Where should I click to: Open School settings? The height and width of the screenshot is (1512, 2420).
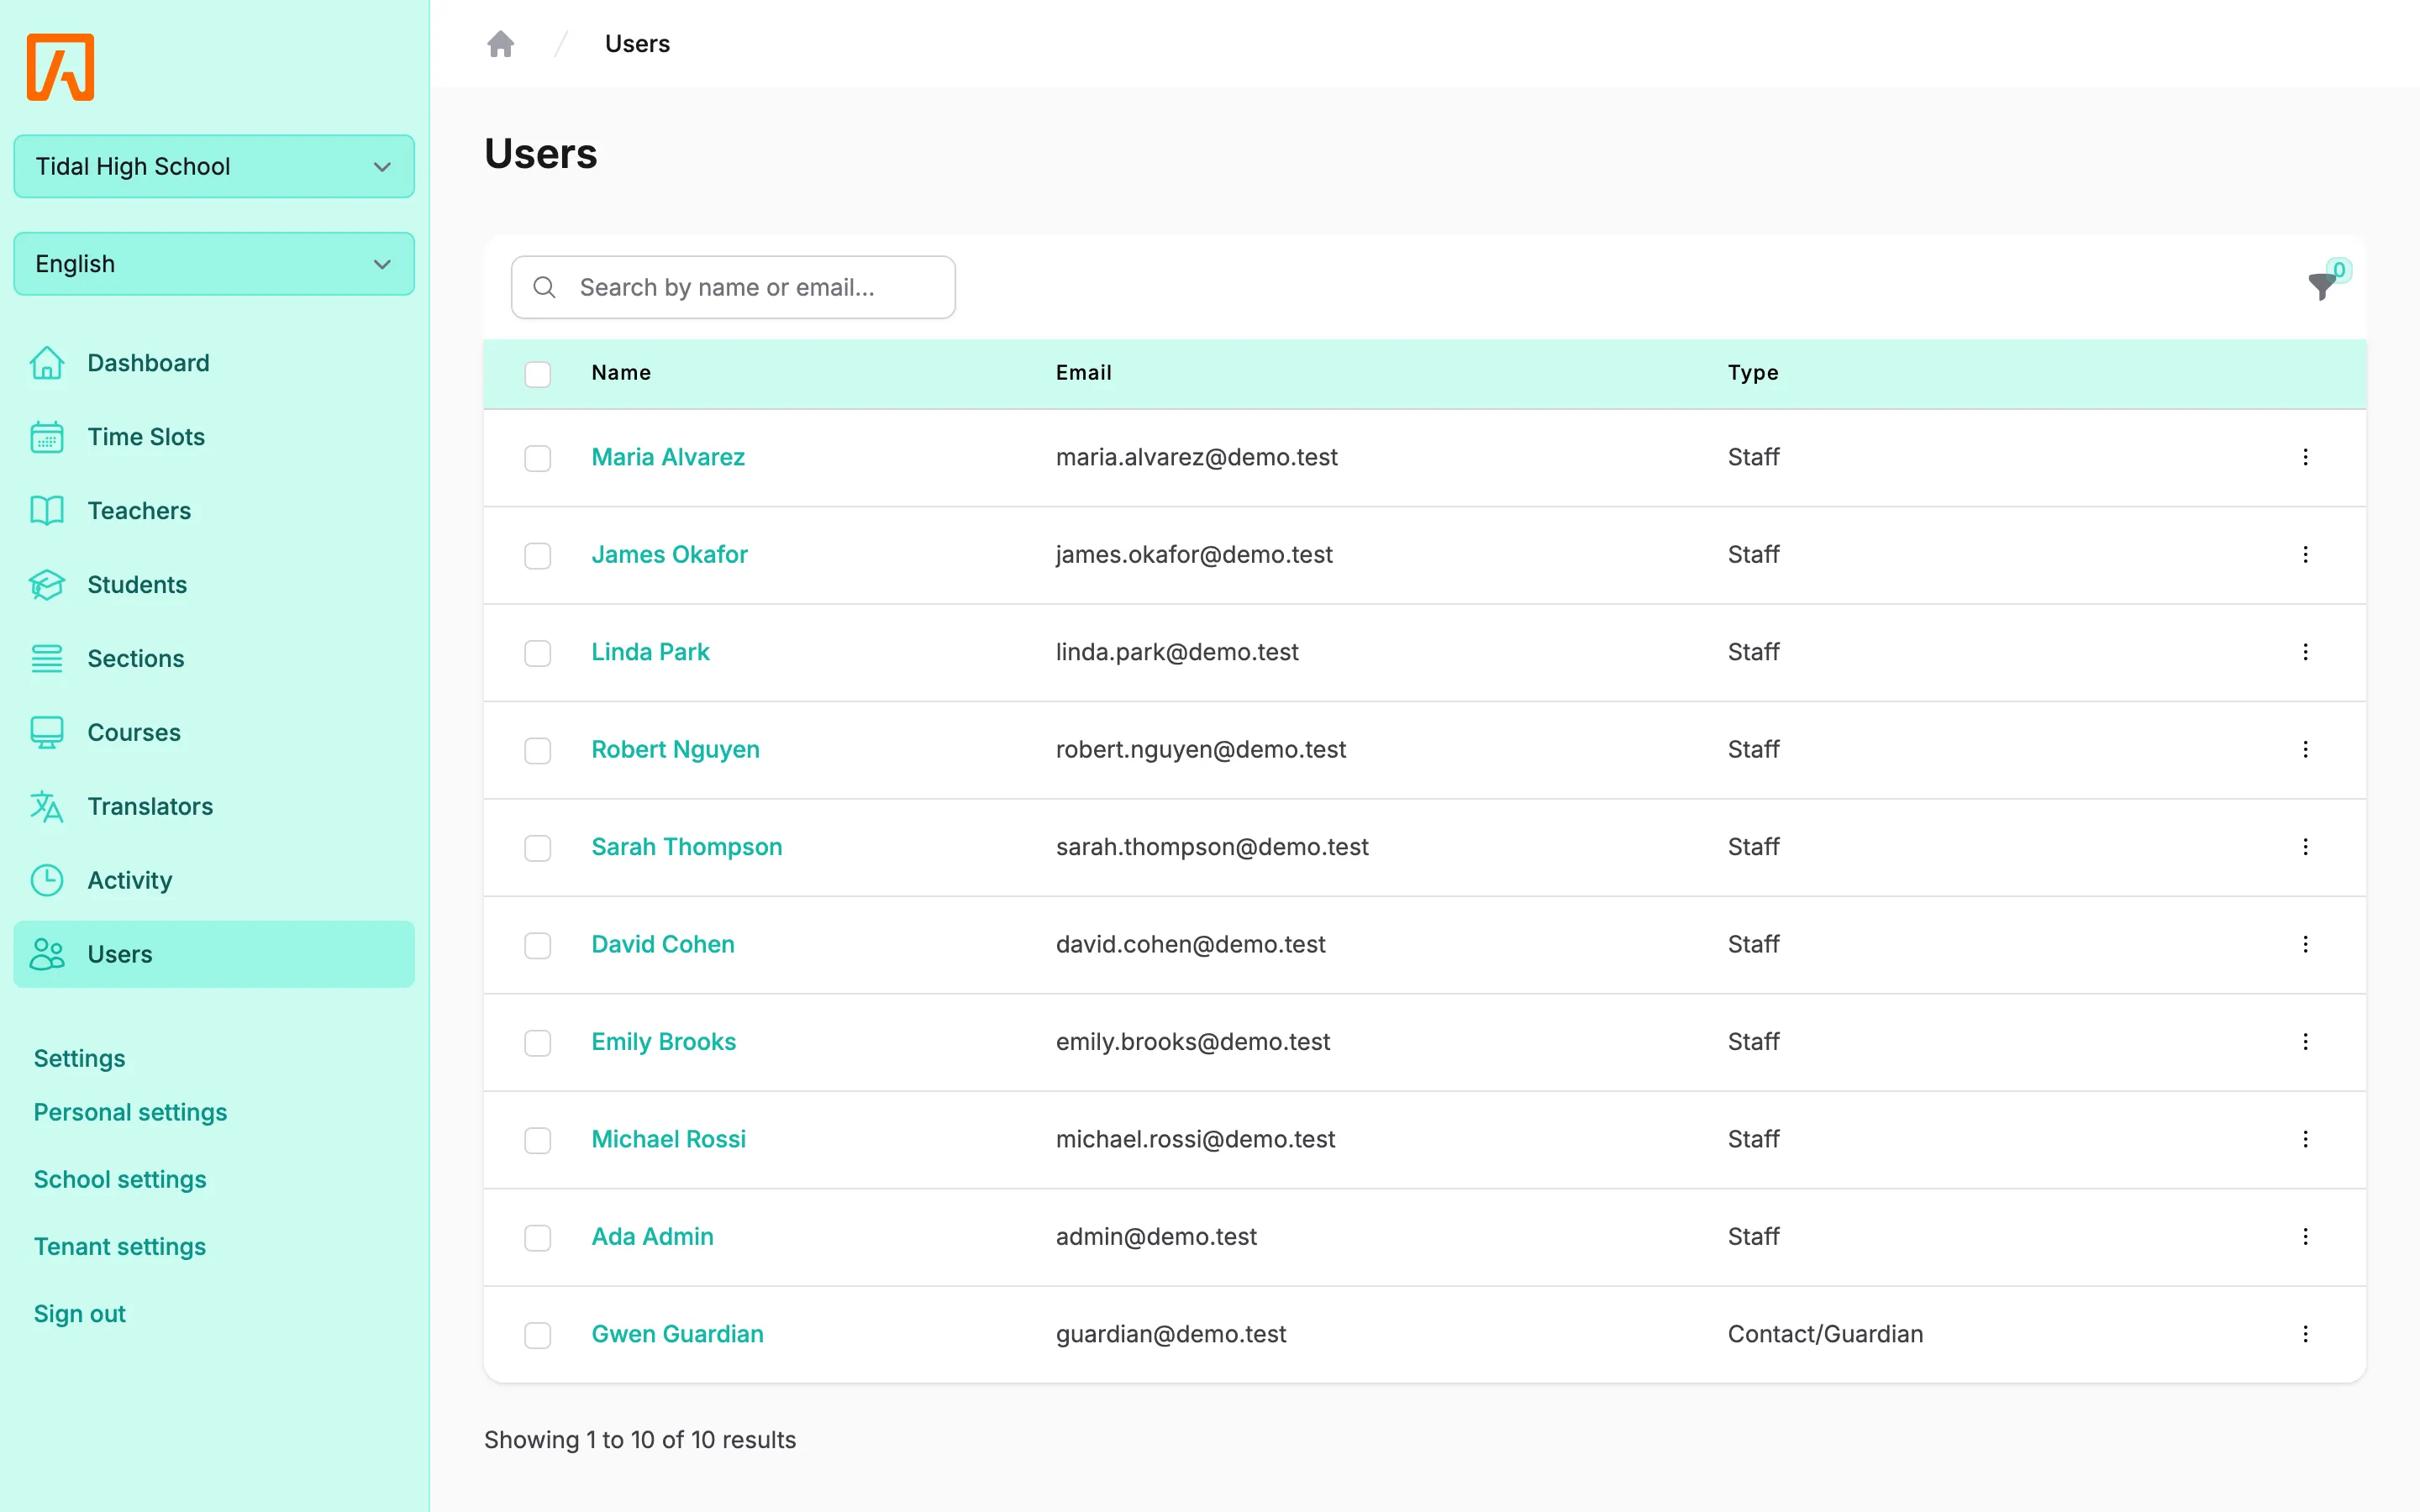tap(120, 1179)
